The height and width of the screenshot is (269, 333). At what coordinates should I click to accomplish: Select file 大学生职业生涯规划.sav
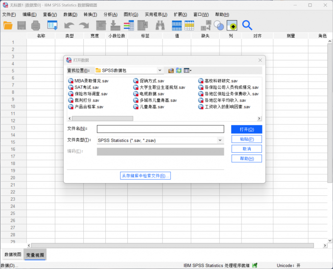(x=159, y=87)
